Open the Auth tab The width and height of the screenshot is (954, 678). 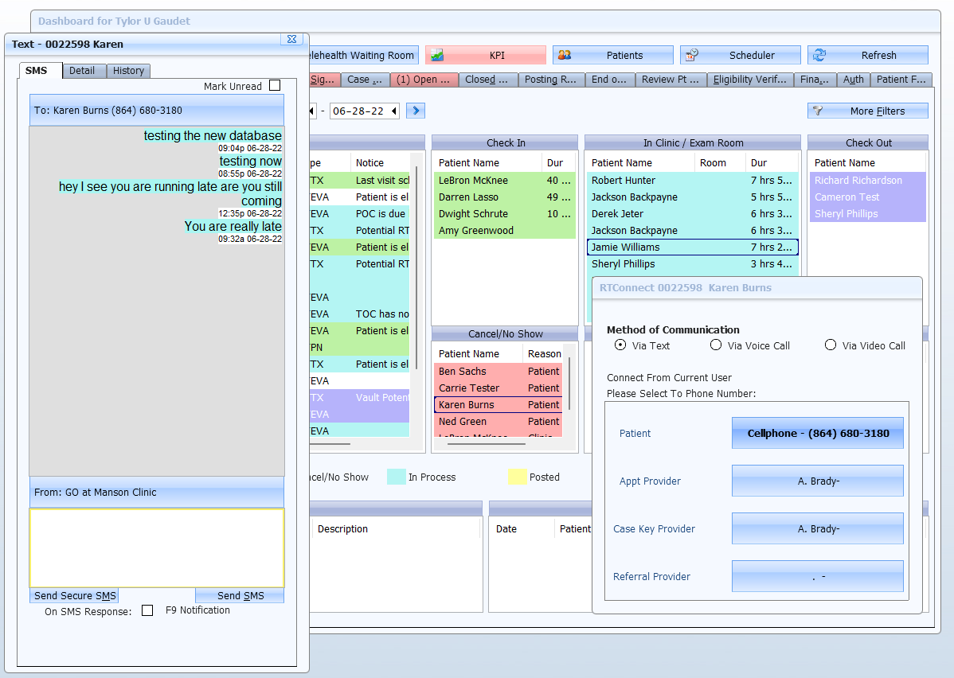[853, 80]
